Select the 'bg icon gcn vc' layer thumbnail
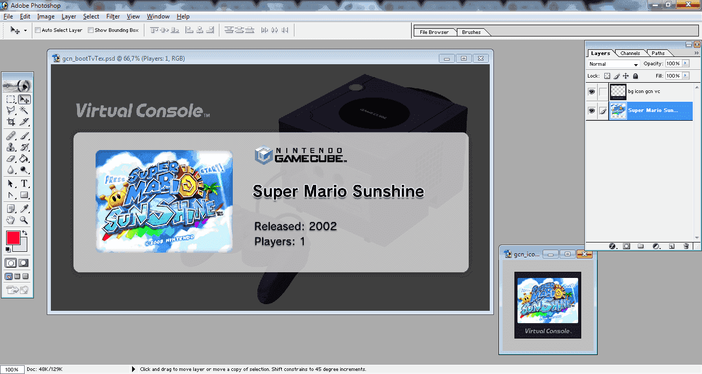 click(x=618, y=92)
